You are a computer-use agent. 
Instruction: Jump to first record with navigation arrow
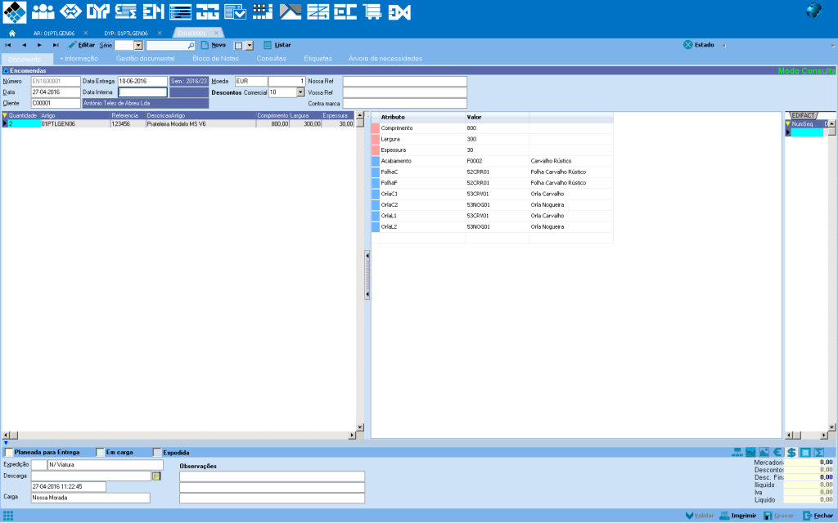[8, 45]
